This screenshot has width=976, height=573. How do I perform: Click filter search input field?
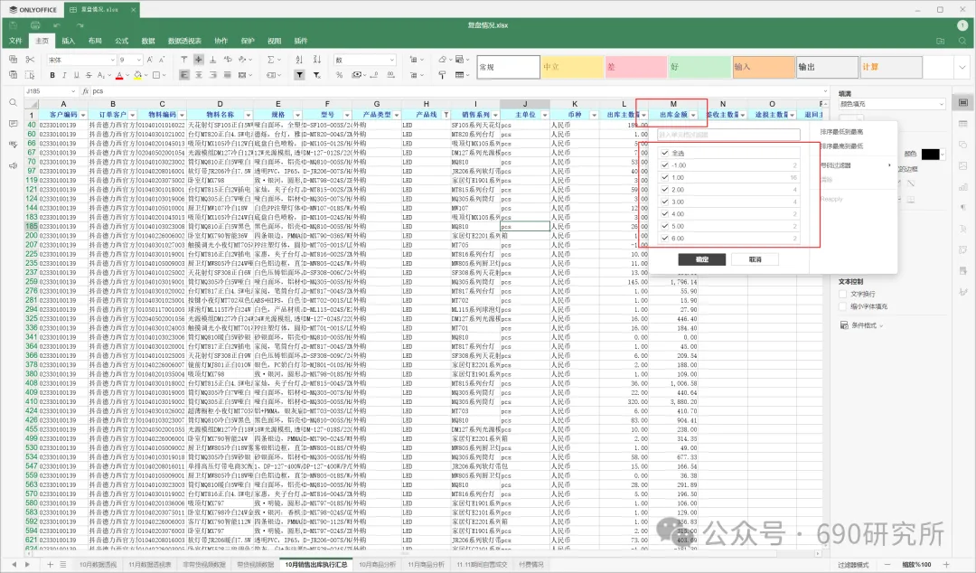pyautogui.click(x=728, y=135)
